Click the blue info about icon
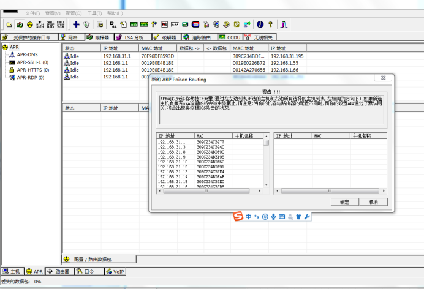Viewport: 424px width, 289px height. coord(260,24)
